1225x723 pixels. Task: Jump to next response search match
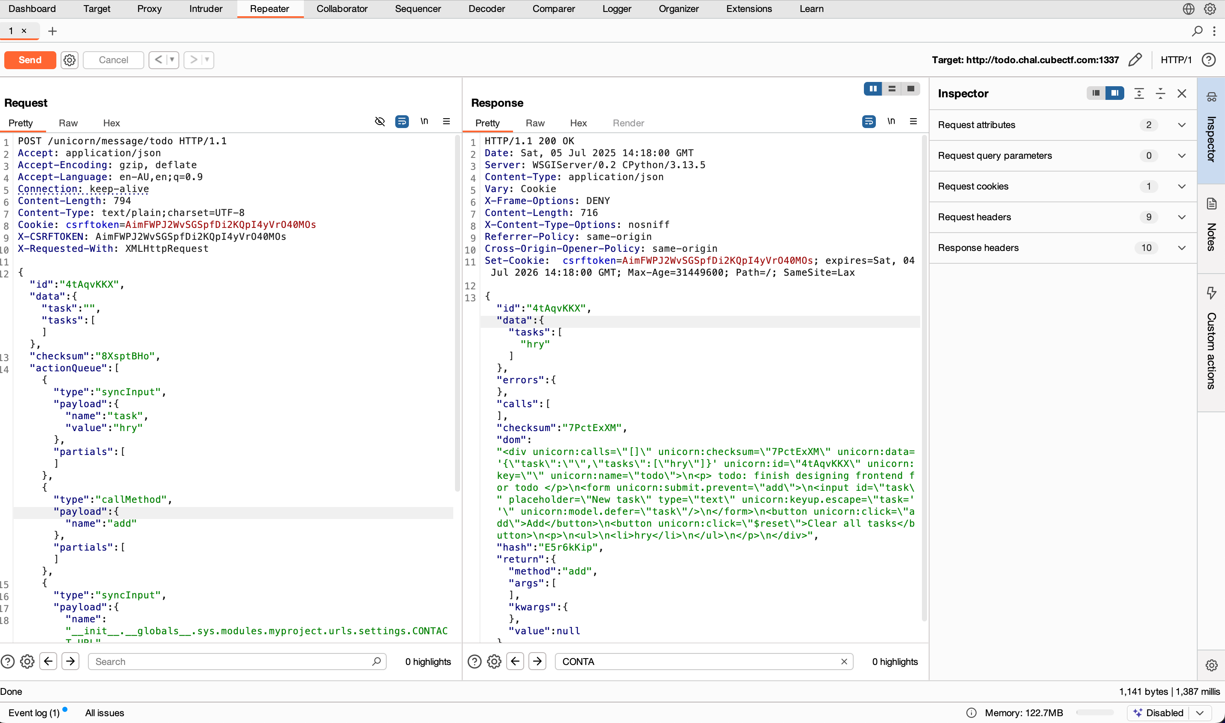tap(537, 661)
